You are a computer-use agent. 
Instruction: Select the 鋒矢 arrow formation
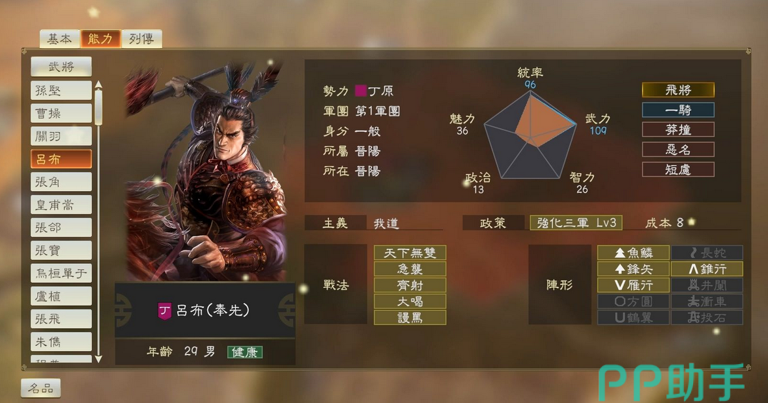(x=633, y=268)
